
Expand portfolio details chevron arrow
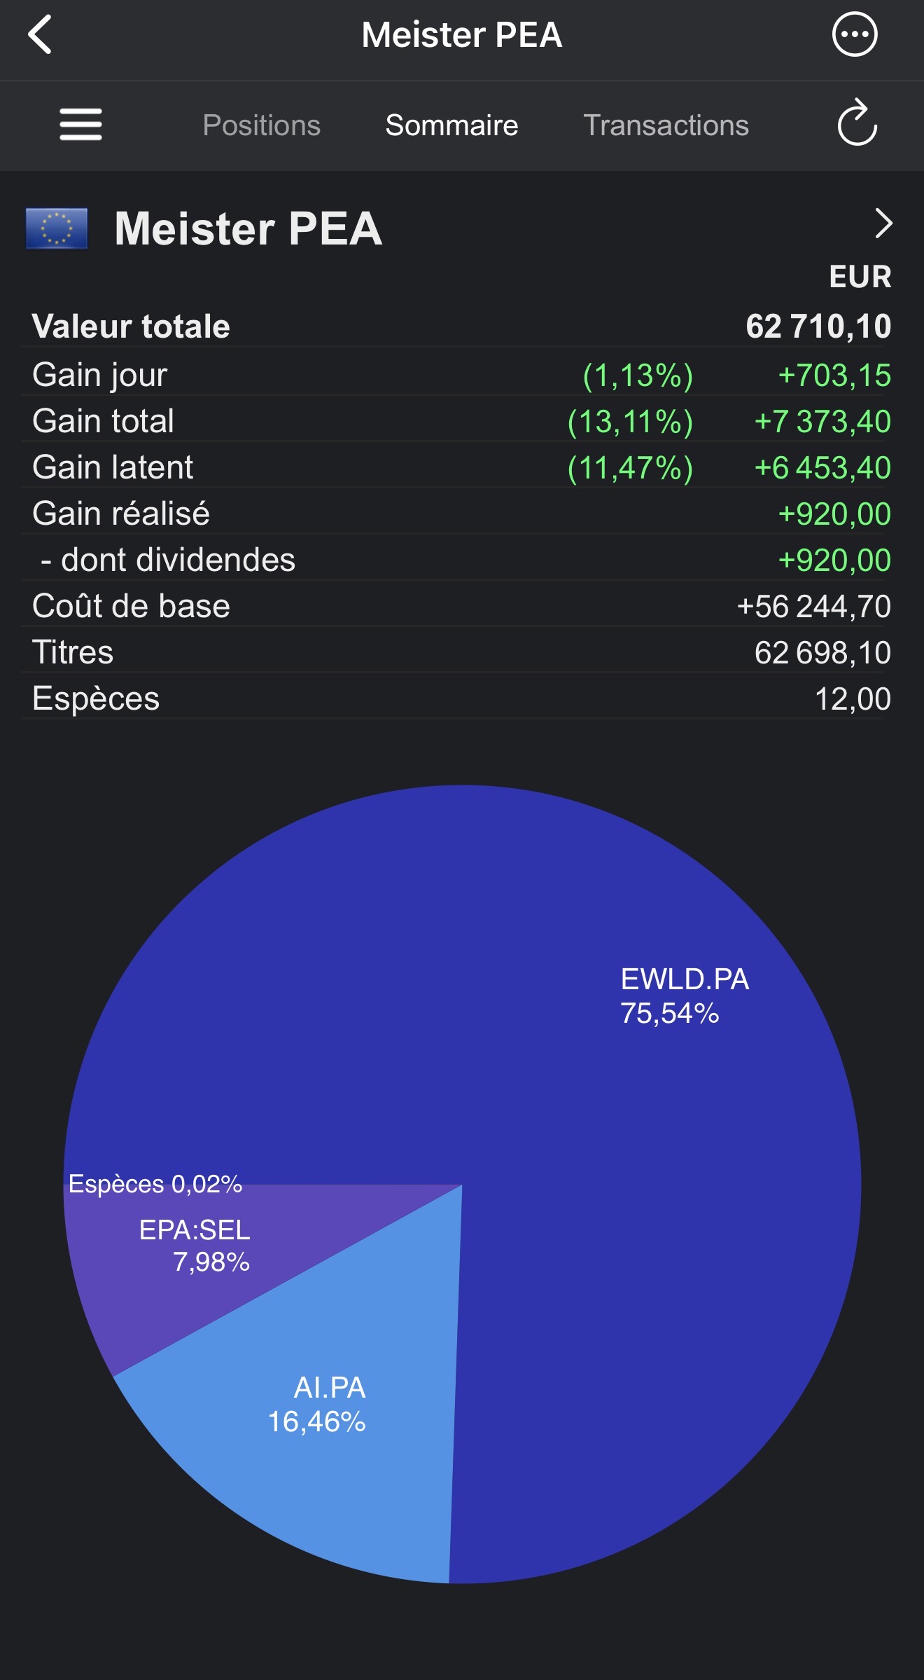883,224
